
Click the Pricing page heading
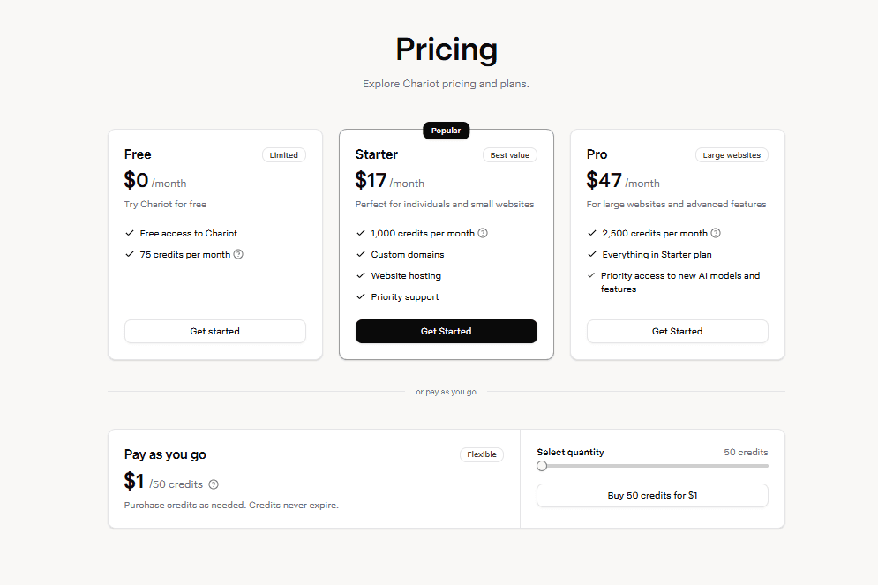(x=447, y=49)
